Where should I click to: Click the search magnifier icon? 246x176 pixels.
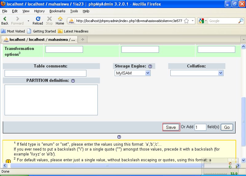pyautogui.click(x=241, y=21)
